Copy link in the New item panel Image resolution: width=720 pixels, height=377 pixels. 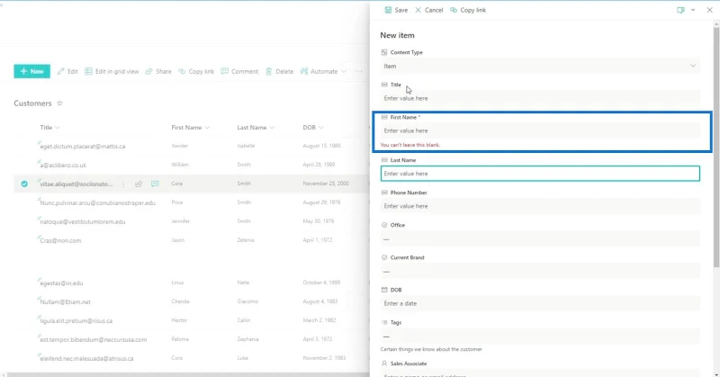(468, 10)
